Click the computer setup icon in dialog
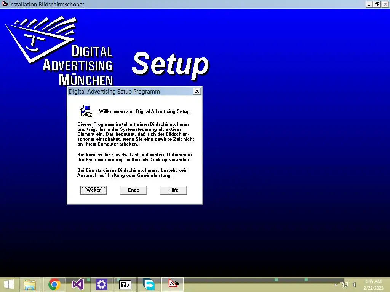The height and width of the screenshot is (292, 390). coord(86,111)
